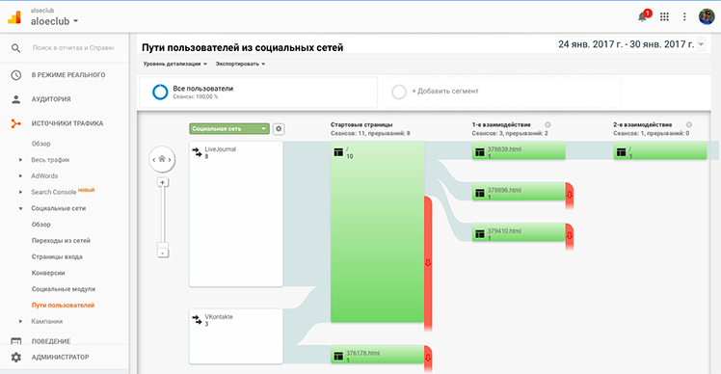Open the vertical dots options menu
Viewport: 721px width, 374px height.
[x=684, y=17]
